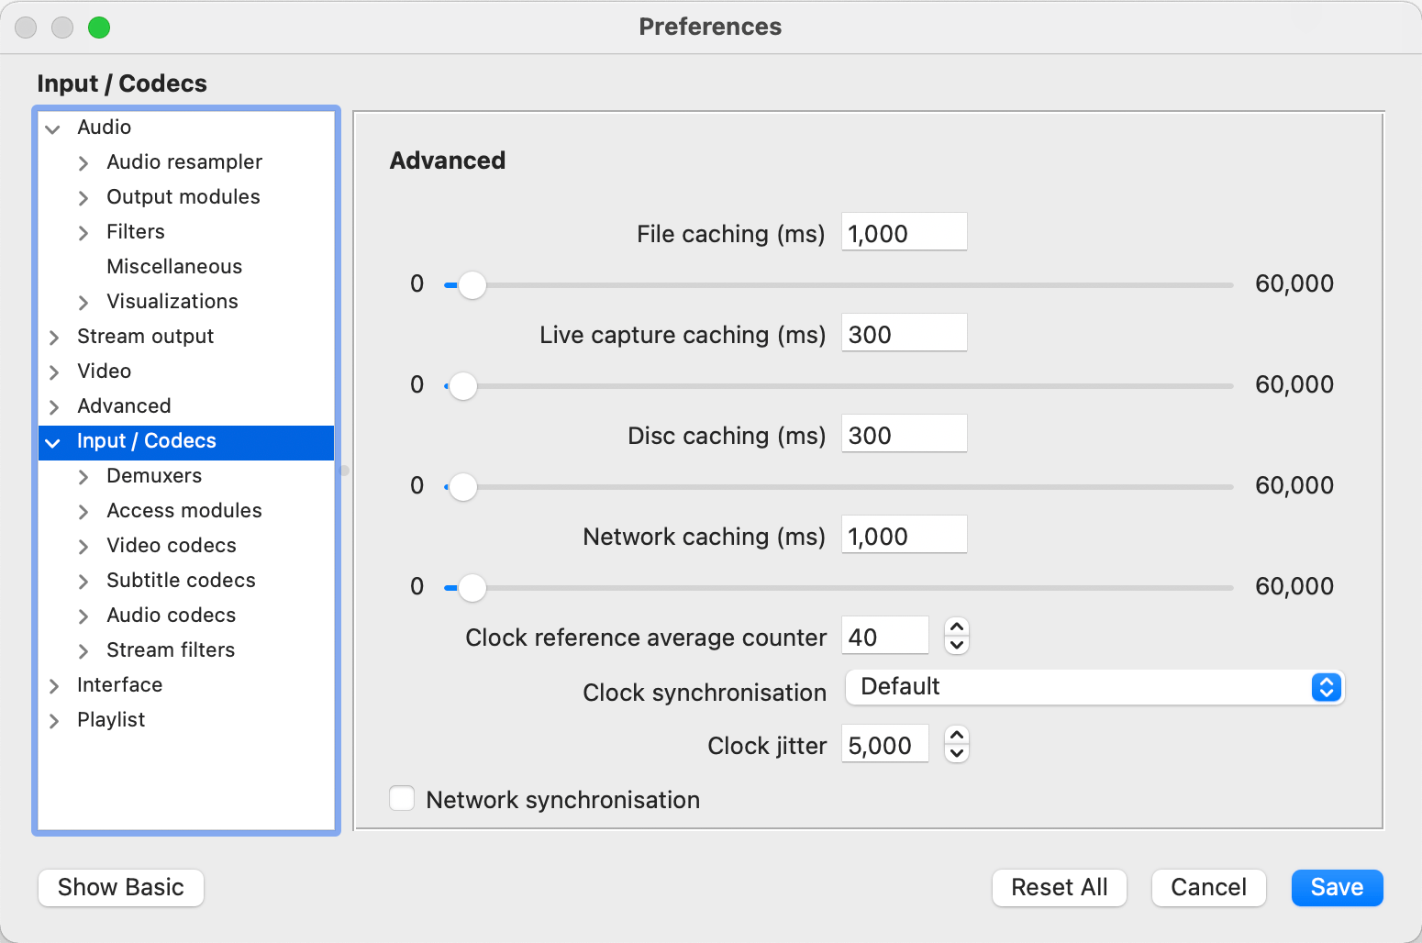Focus the Clock reference average counter field
The image size is (1422, 943).
pyautogui.click(x=885, y=636)
